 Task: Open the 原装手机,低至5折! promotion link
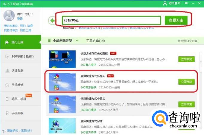tap(19, 131)
